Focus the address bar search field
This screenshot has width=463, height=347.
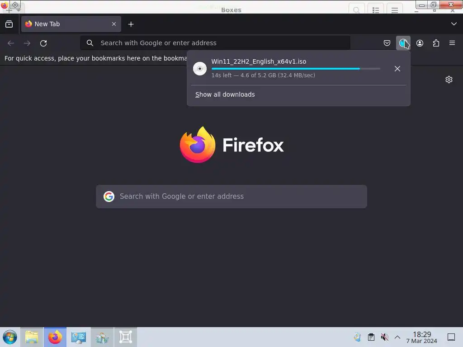pyautogui.click(x=215, y=43)
